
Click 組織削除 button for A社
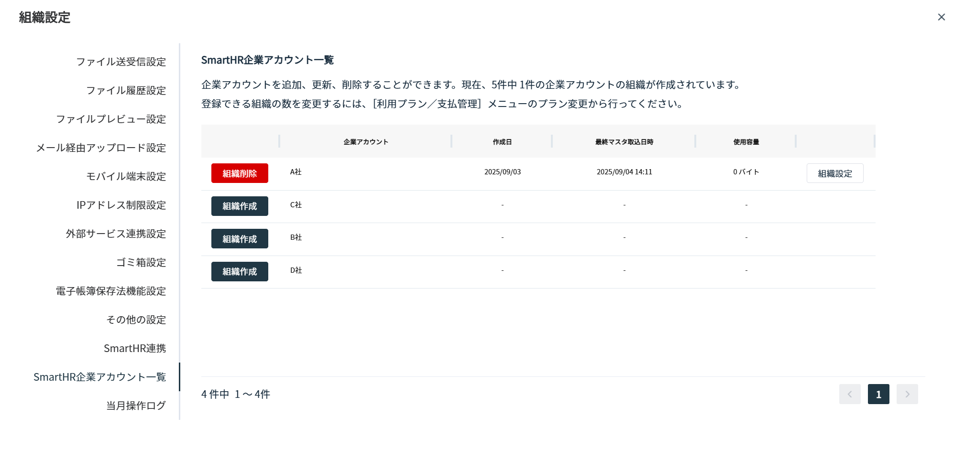(240, 173)
